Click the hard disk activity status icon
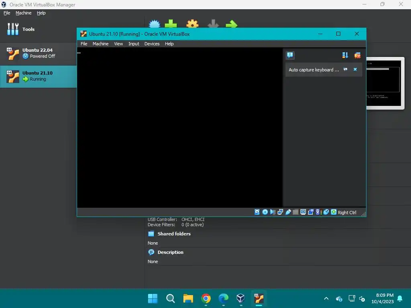The width and height of the screenshot is (411, 308). 257,212
